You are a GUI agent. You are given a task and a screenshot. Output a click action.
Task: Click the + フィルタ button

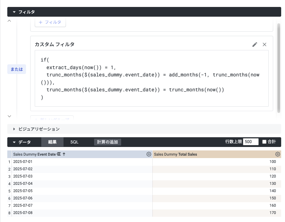coord(50,22)
